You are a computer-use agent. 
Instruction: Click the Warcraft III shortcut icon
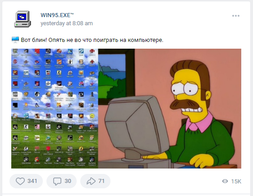point(59,149)
